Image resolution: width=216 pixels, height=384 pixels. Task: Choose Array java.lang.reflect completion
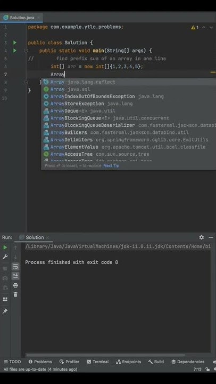pos(129,82)
